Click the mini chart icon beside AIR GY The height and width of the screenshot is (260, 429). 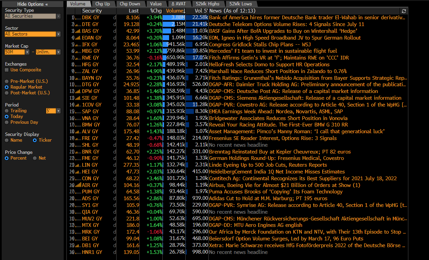click(x=78, y=185)
